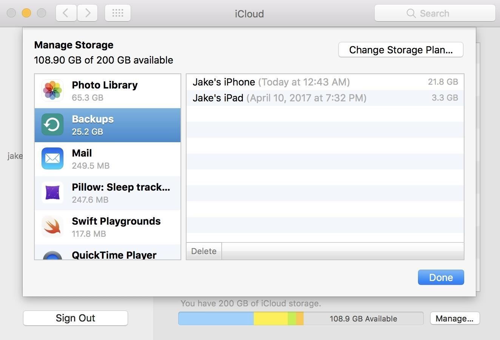The width and height of the screenshot is (500, 340).
Task: Click the Show All grid icon
Action: [117, 12]
